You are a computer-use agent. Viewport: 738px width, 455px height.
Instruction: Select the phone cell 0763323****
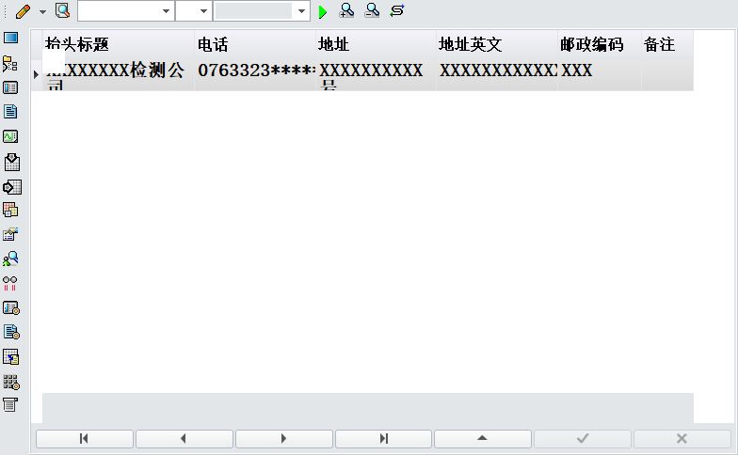(x=254, y=75)
